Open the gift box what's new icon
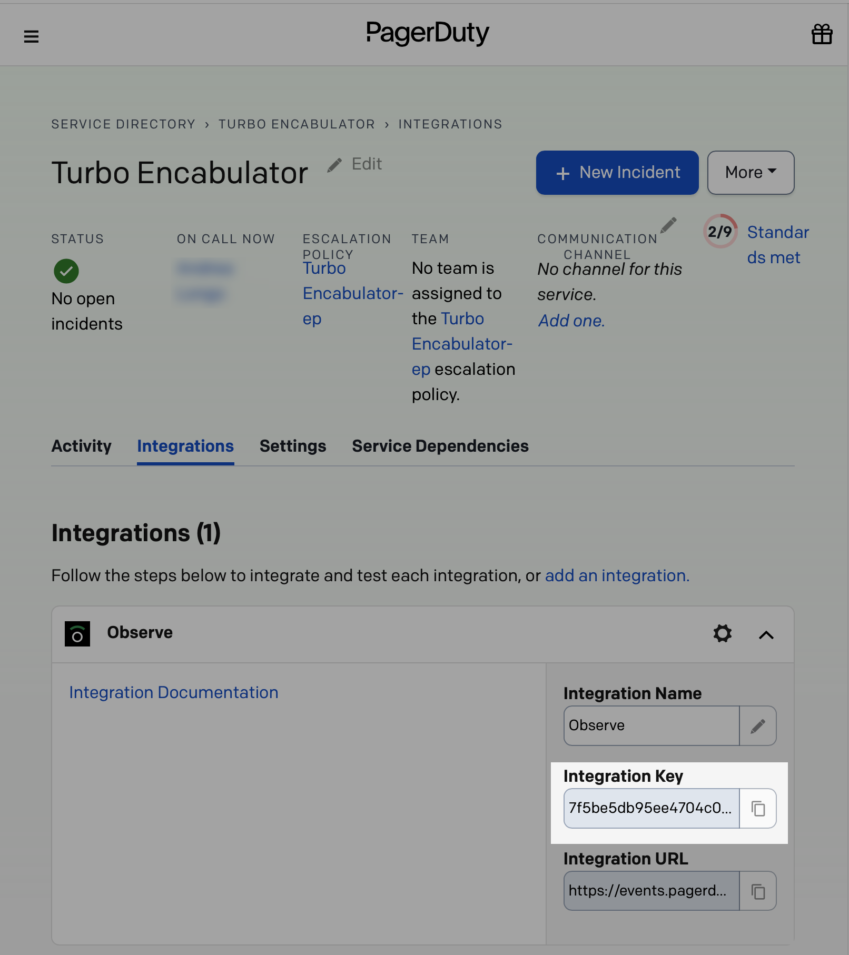The image size is (849, 955). click(822, 35)
